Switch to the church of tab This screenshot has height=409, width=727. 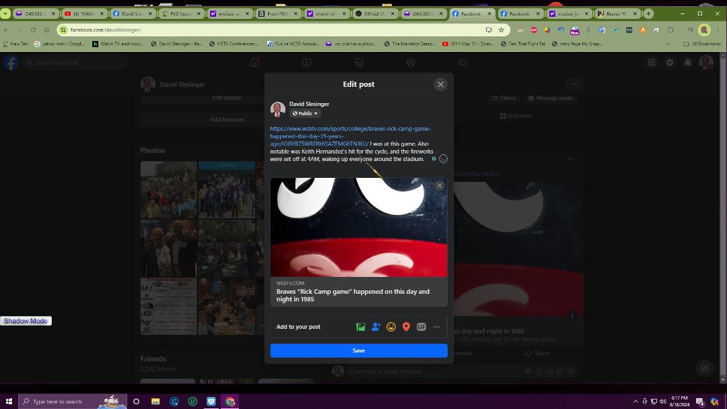click(x=326, y=13)
